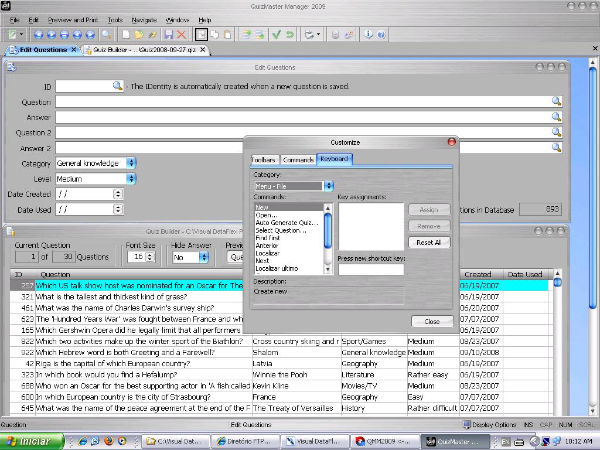Click the equals-sign Find record toolbar icon
Image resolution: width=600 pixels, height=450 pixels.
tap(64, 35)
